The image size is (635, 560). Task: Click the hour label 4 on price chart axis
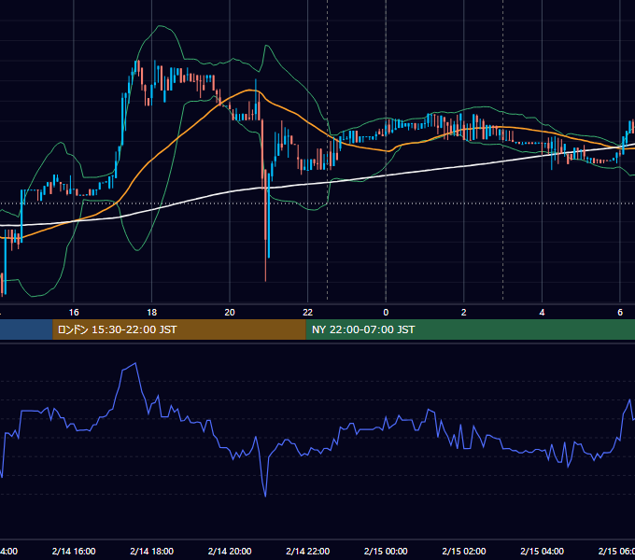542,313
